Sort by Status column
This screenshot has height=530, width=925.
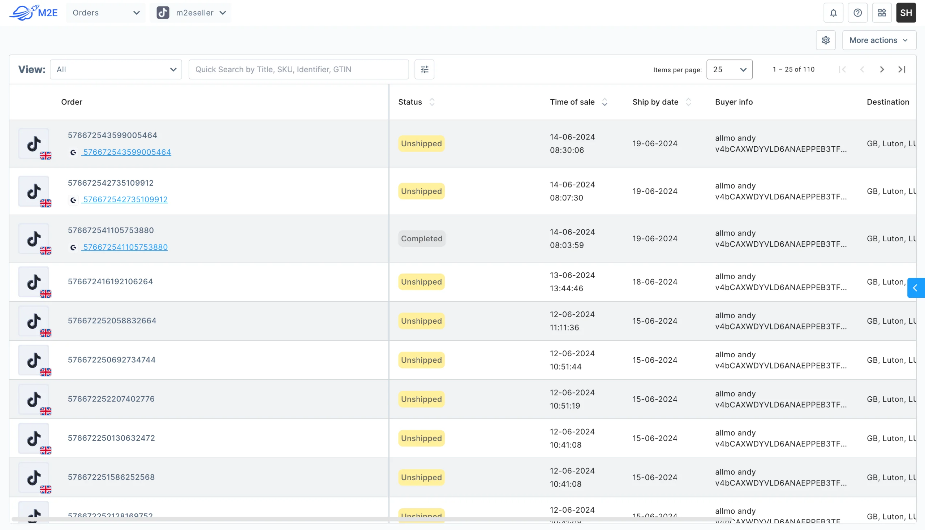[x=432, y=102]
